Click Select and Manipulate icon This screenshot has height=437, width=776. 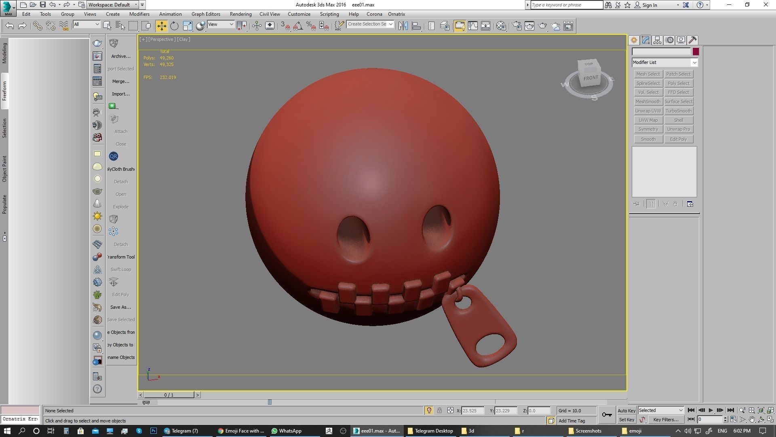click(257, 26)
